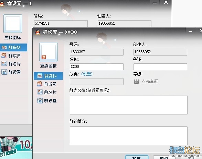Click the (设置) category link
The height and width of the screenshot is (159, 202).
click(x=87, y=74)
